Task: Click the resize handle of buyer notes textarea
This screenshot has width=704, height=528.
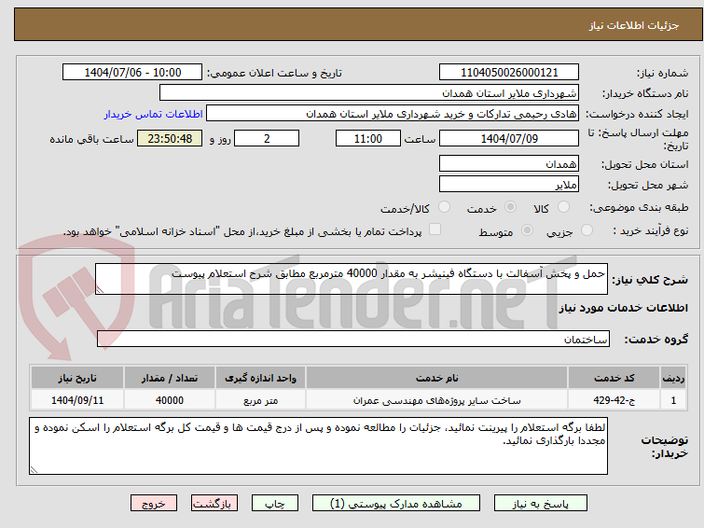Action: 34,469
